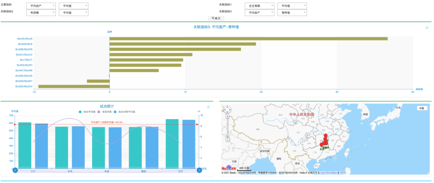Click the teal bar for 攸县
The height and width of the screenshot is (183, 434).
pyautogui.click(x=98, y=148)
